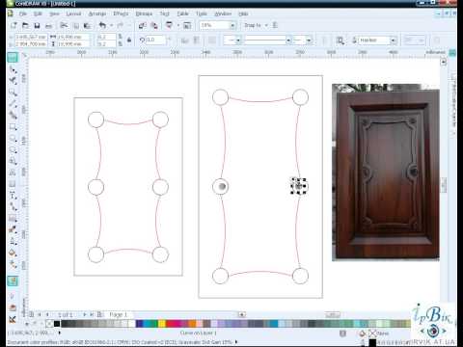Select the Shape tool in the toolbox
463x347 pixels.
(x=13, y=69)
